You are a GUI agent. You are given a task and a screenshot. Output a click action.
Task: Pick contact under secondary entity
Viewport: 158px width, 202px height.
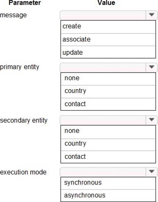(x=108, y=157)
